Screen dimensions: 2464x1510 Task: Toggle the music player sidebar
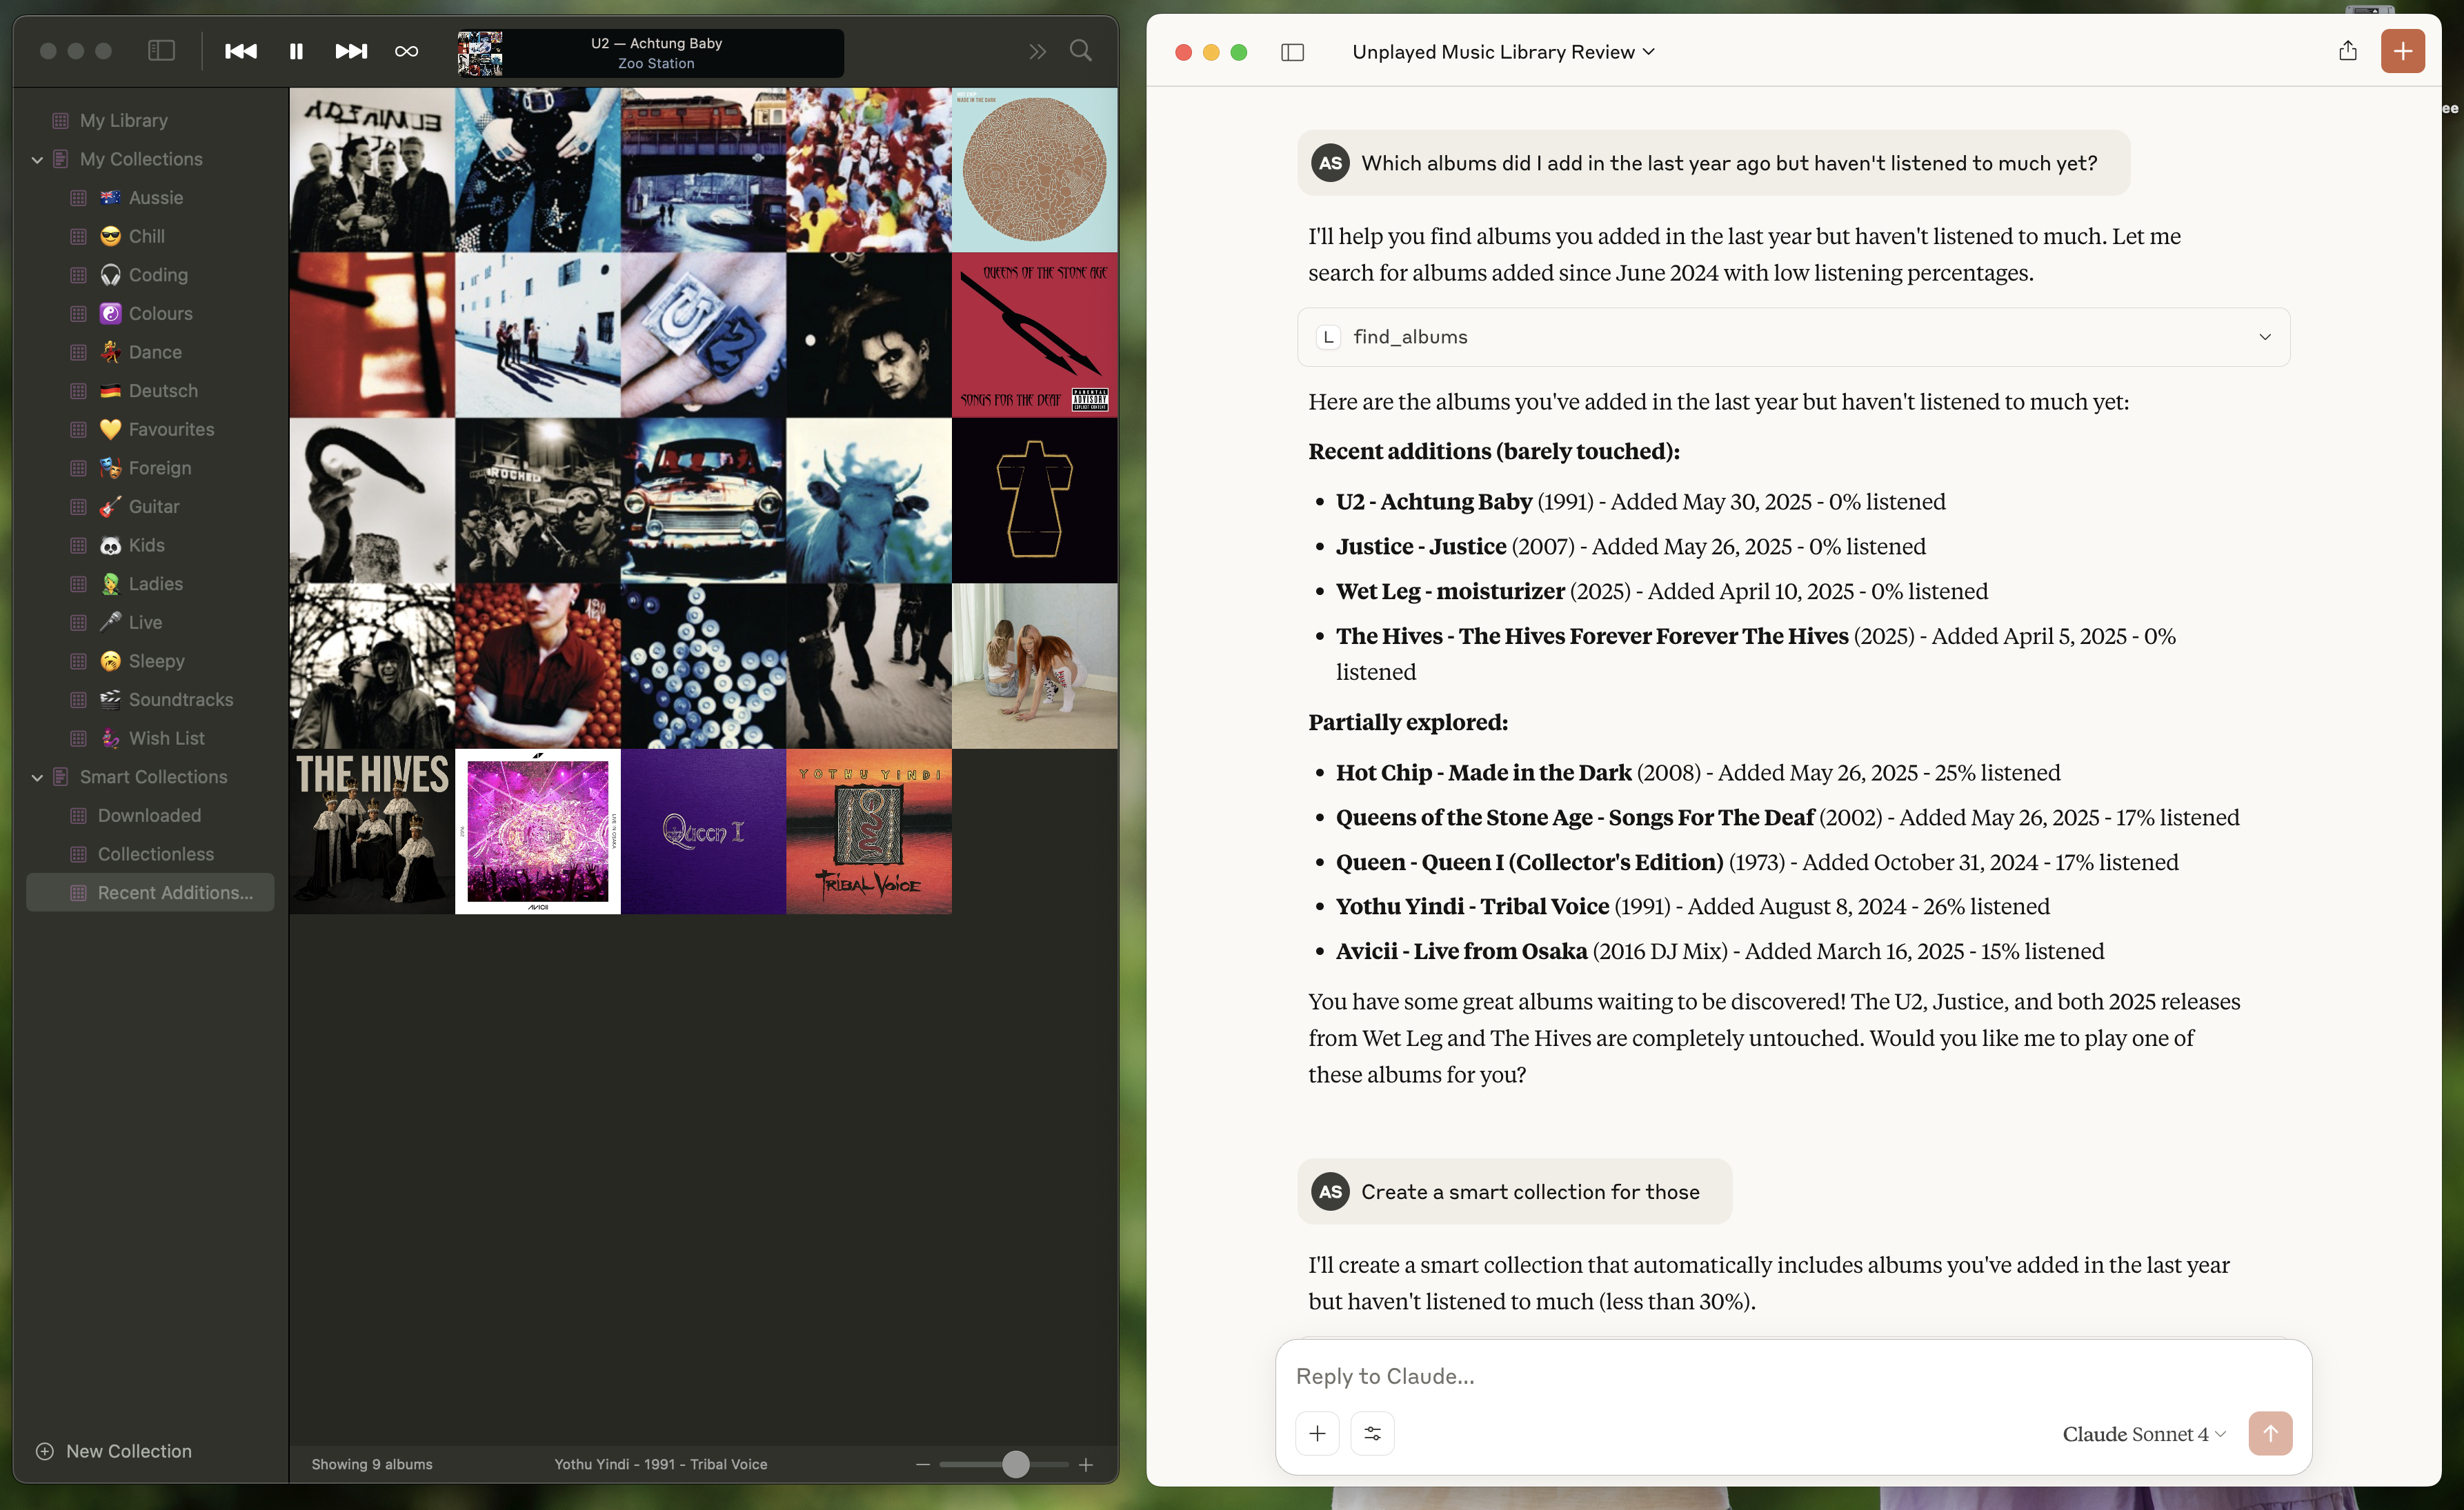click(161, 51)
